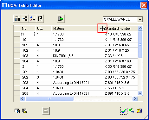This screenshot has height=120, width=149.
Task: Select No cell '102'
Action: (x=28, y=50)
